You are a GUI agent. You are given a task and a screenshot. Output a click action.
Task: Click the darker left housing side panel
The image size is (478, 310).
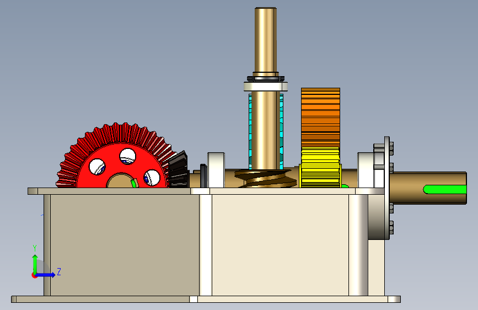[x=125, y=245]
